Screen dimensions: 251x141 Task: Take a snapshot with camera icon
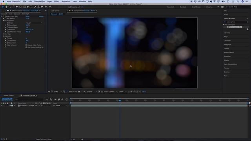tap(79, 92)
